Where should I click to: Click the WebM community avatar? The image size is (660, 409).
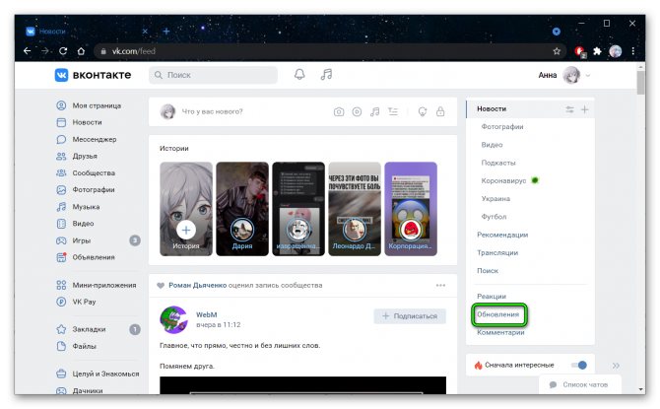pyautogui.click(x=173, y=319)
